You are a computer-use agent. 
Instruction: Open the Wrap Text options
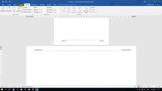(69, 10)
